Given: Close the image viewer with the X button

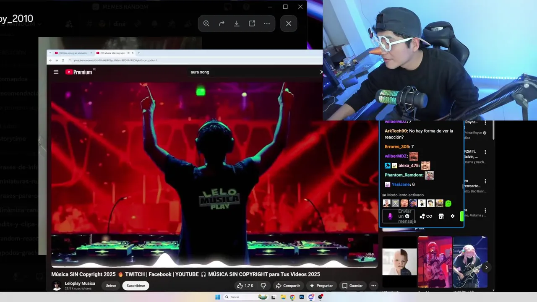Looking at the screenshot, I should (x=289, y=23).
